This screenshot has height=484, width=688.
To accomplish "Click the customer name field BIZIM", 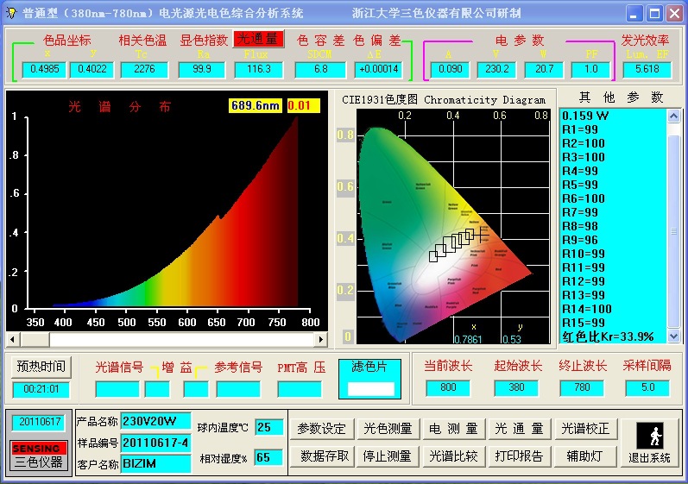I will click(155, 463).
